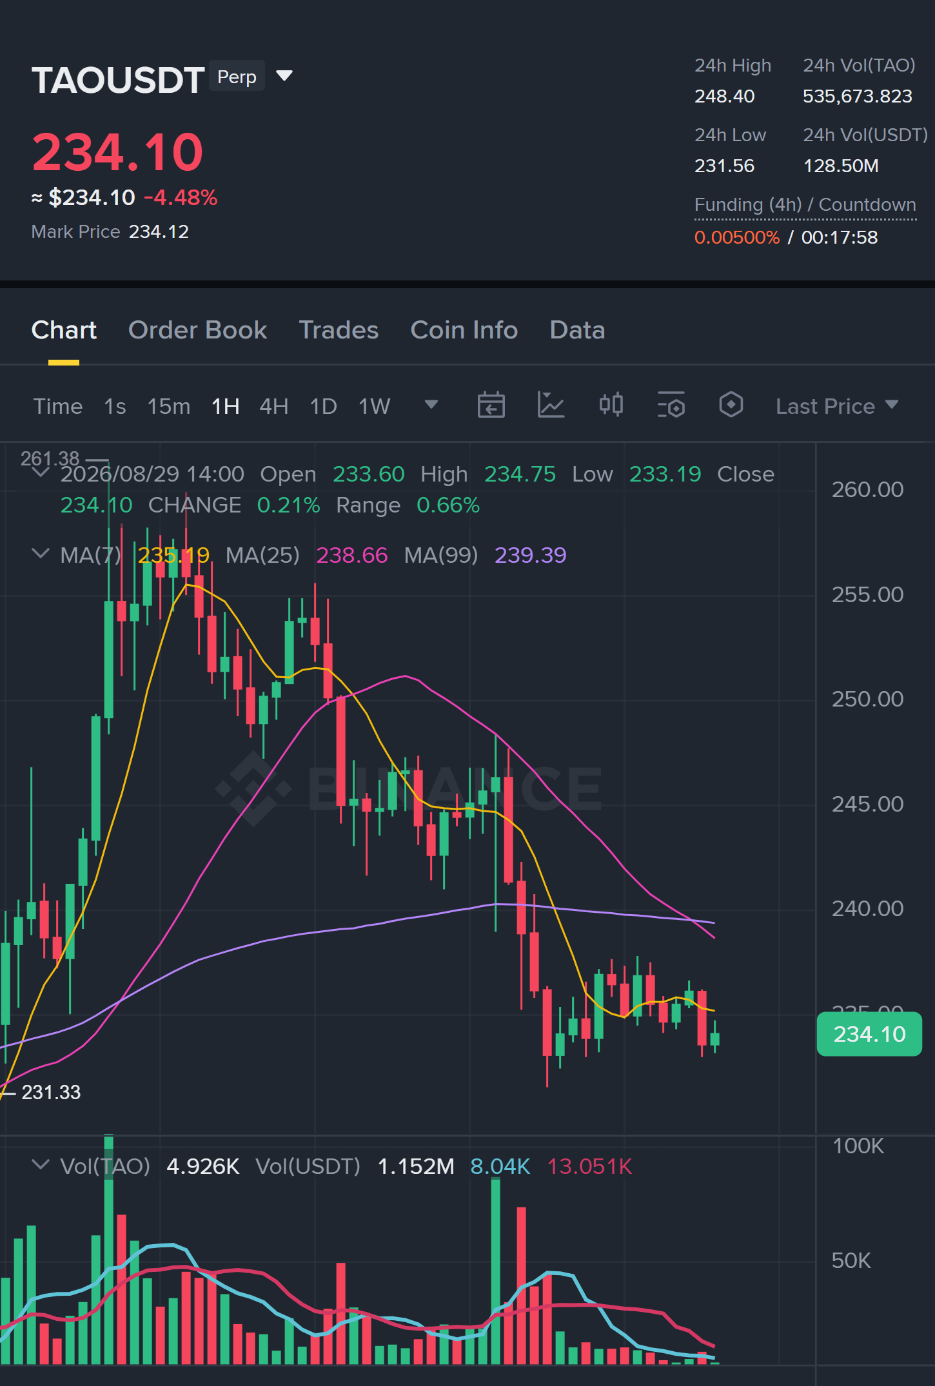Tap the 231.33 low price marker
Image resolution: width=935 pixels, height=1386 pixels.
pos(51,1092)
